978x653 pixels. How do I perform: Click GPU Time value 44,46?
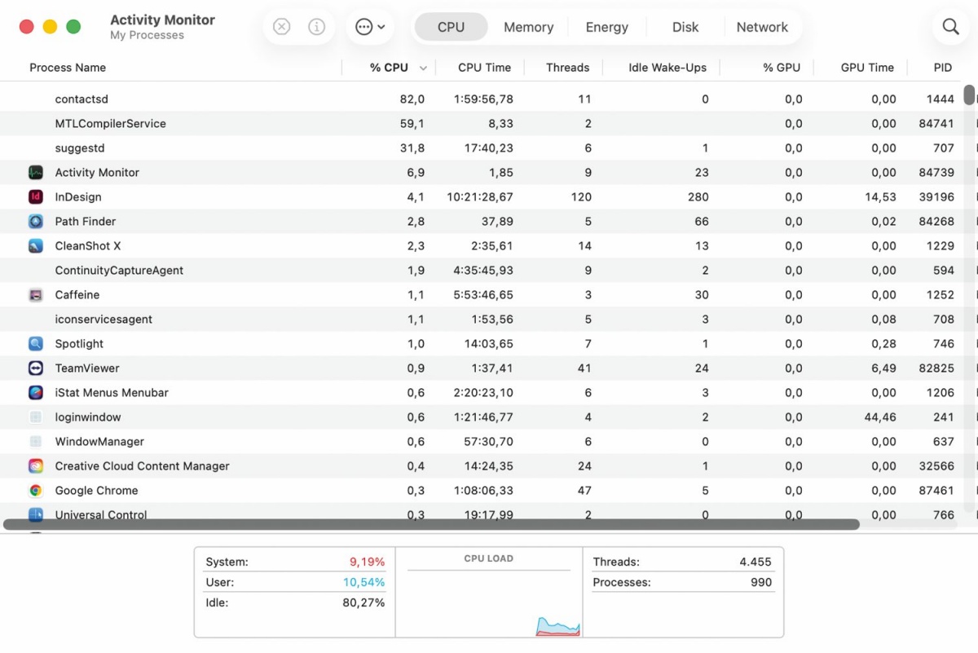click(880, 417)
